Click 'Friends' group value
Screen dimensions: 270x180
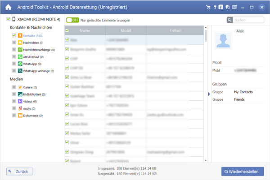tap(239, 99)
